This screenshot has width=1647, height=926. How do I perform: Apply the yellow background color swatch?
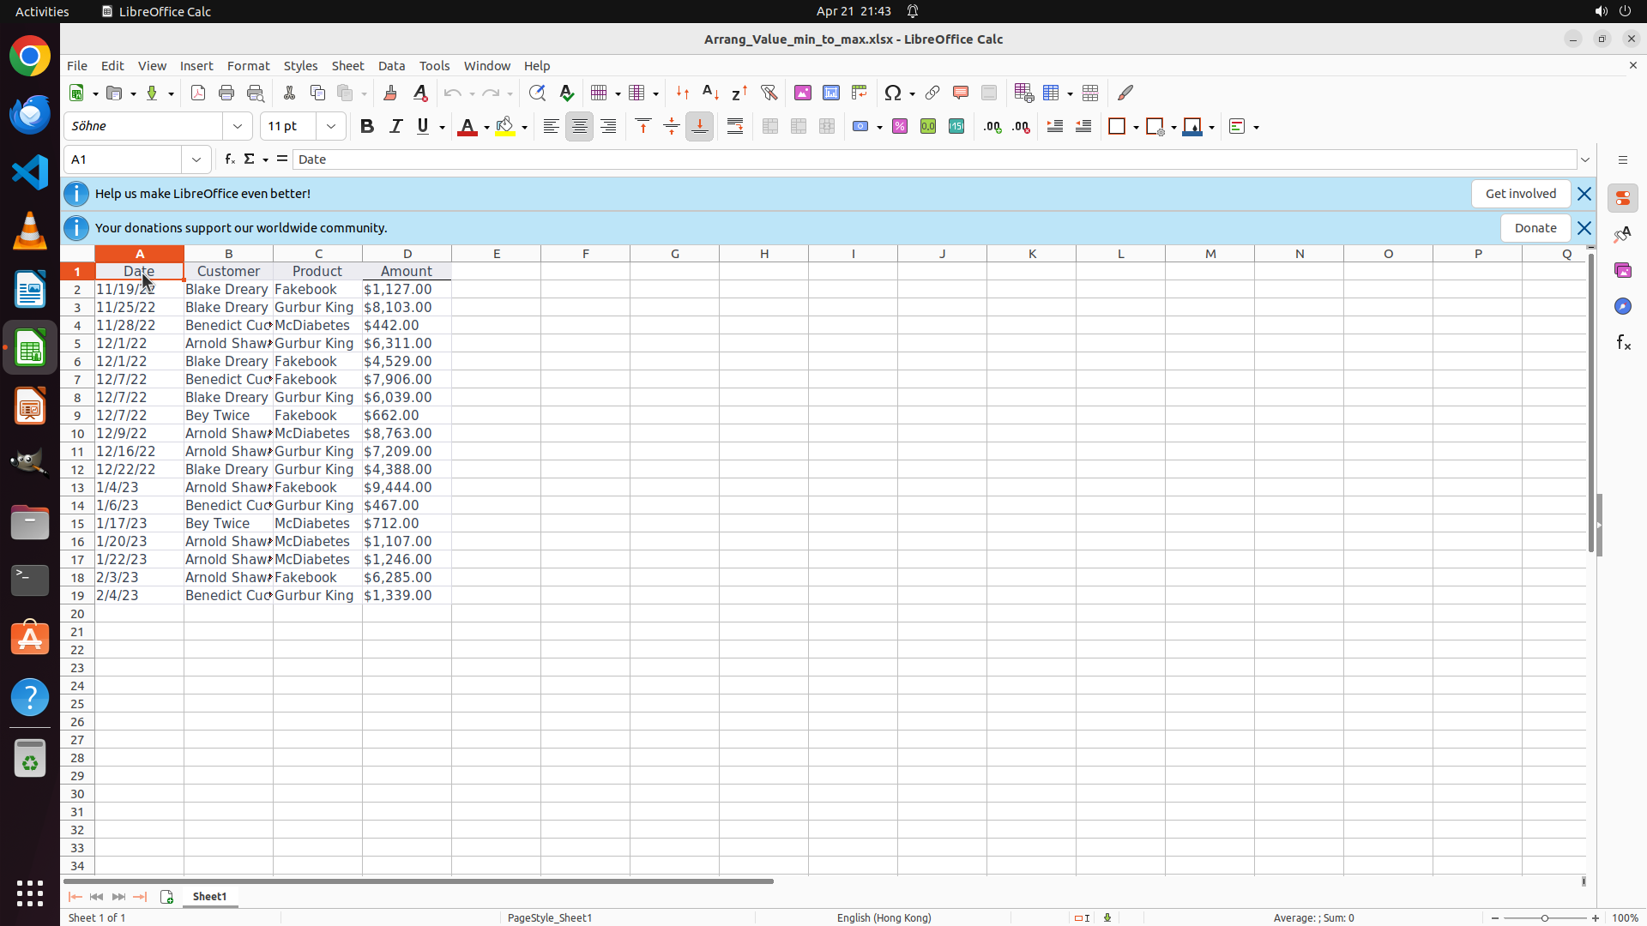(x=505, y=127)
